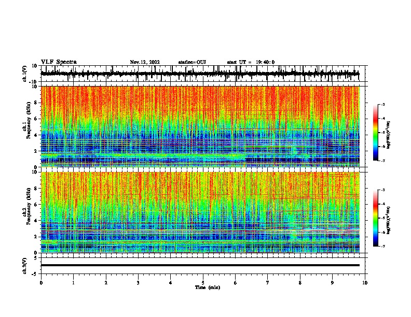Screen dimensions: 411x317
Task: Click the "-5" tick on ch.3(V) axis
Action: coord(35,273)
